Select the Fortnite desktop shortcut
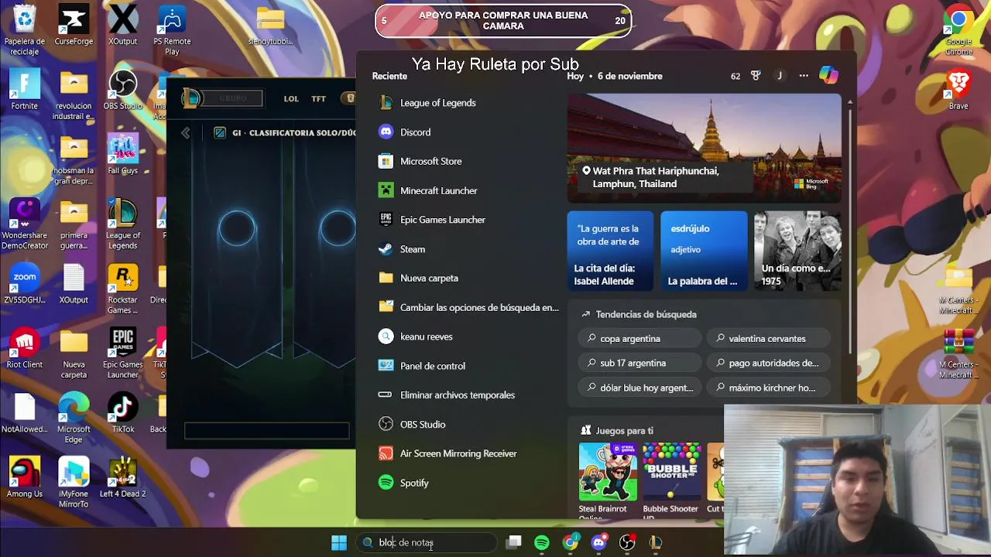This screenshot has width=991, height=557. tap(25, 90)
